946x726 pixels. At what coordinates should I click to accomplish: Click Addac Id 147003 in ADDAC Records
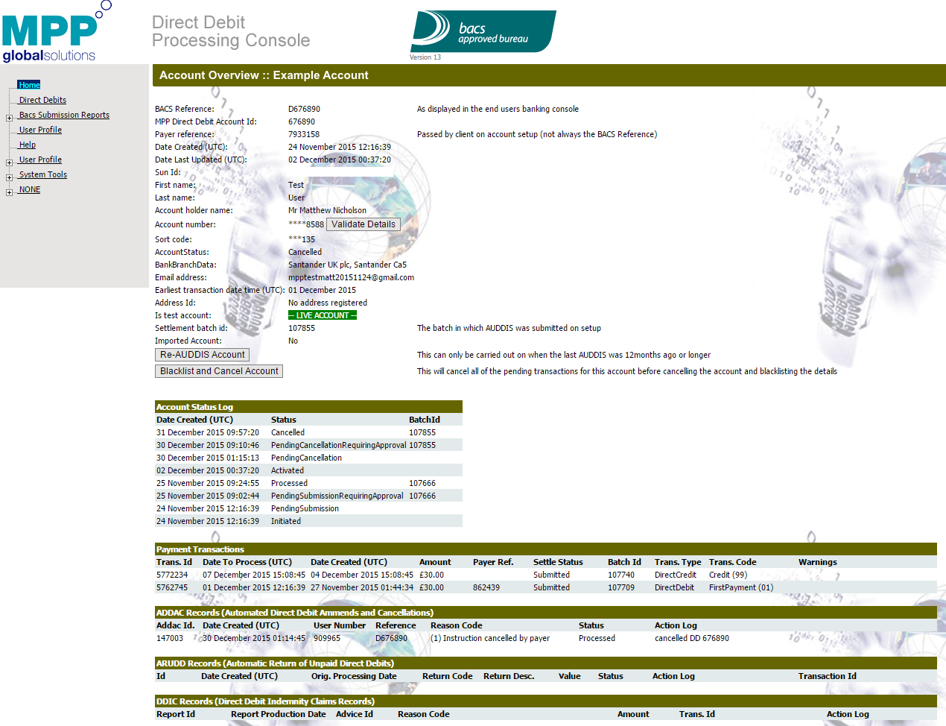pos(170,638)
